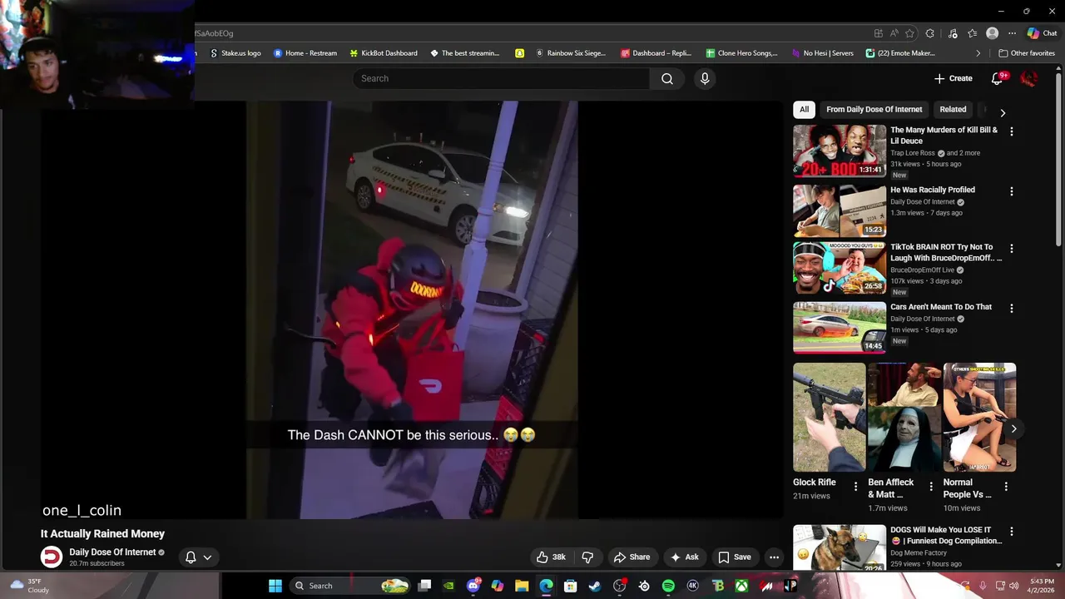The image size is (1065, 599).
Task: Open Edge extensions puzzle icon
Action: [x=930, y=33]
